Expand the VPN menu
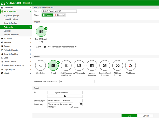 16,58
